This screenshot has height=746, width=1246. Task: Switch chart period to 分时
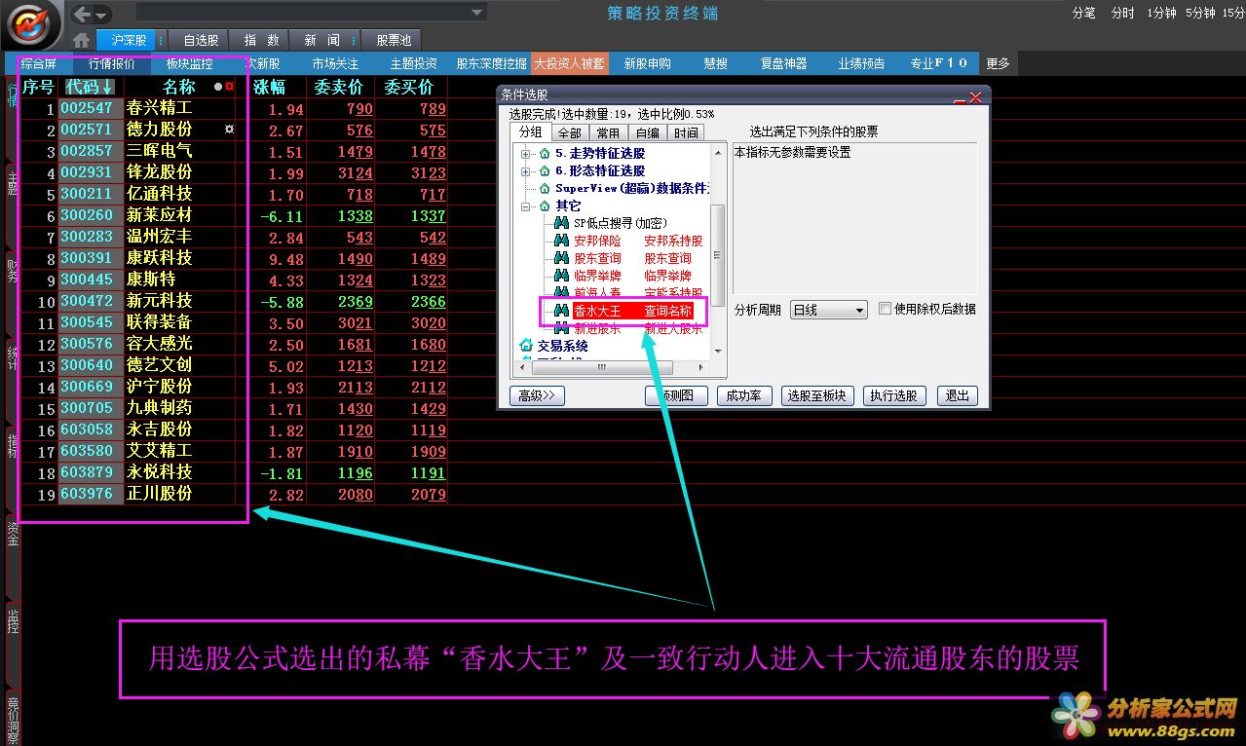click(x=1122, y=13)
